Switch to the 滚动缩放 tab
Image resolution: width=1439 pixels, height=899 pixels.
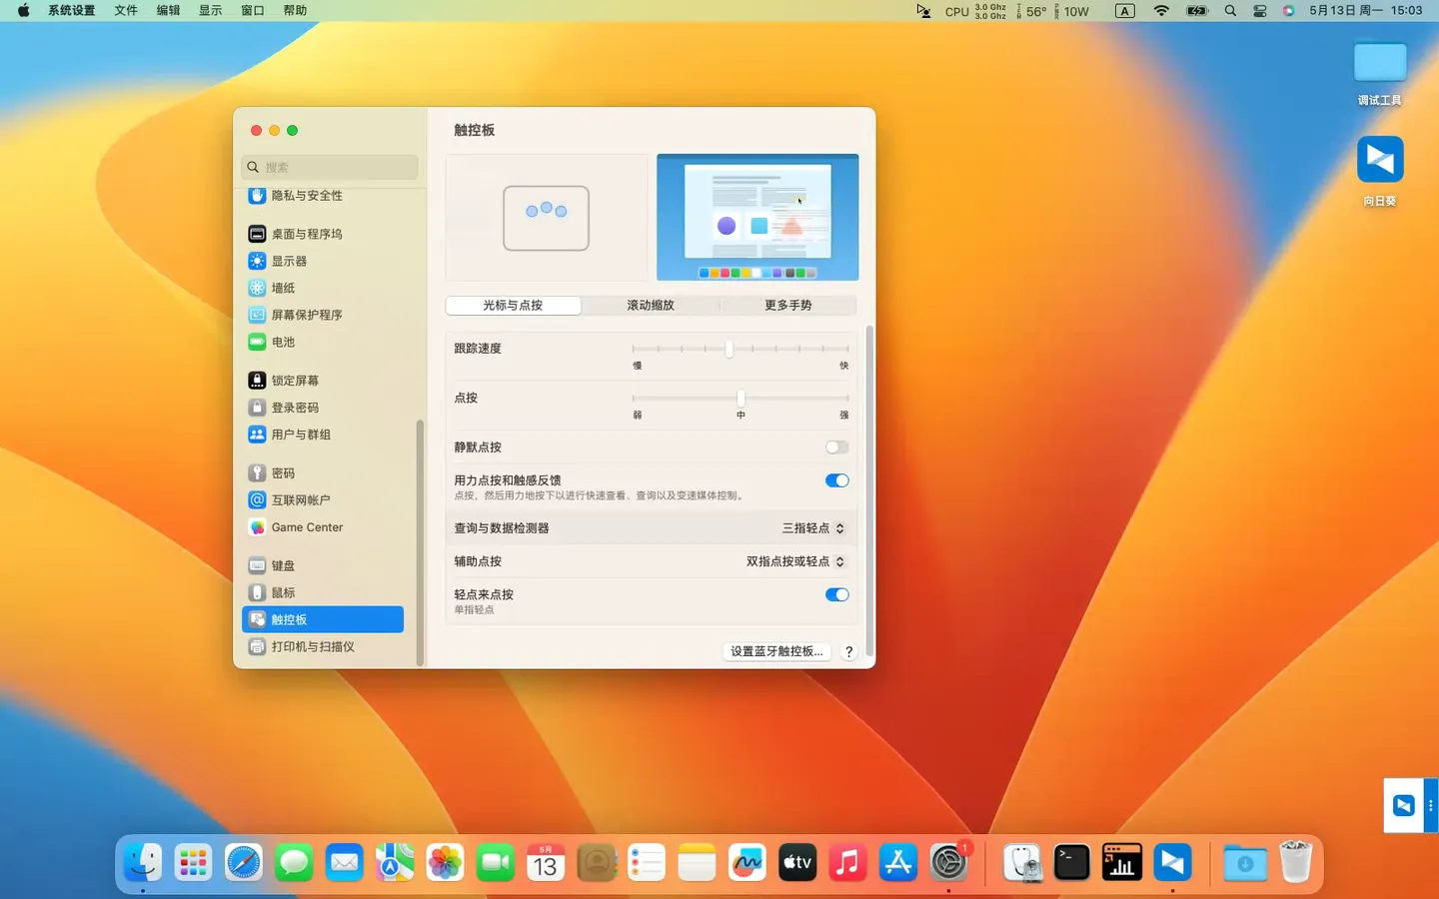tap(650, 305)
